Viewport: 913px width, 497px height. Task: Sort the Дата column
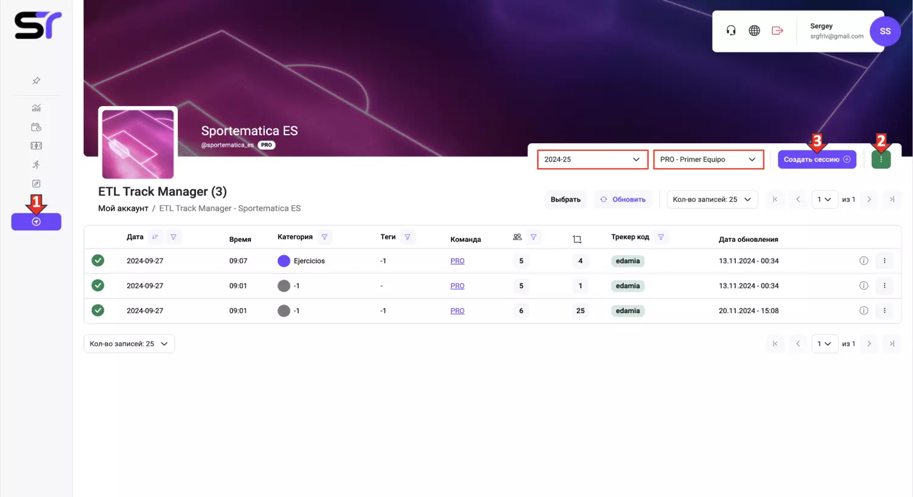(x=155, y=237)
